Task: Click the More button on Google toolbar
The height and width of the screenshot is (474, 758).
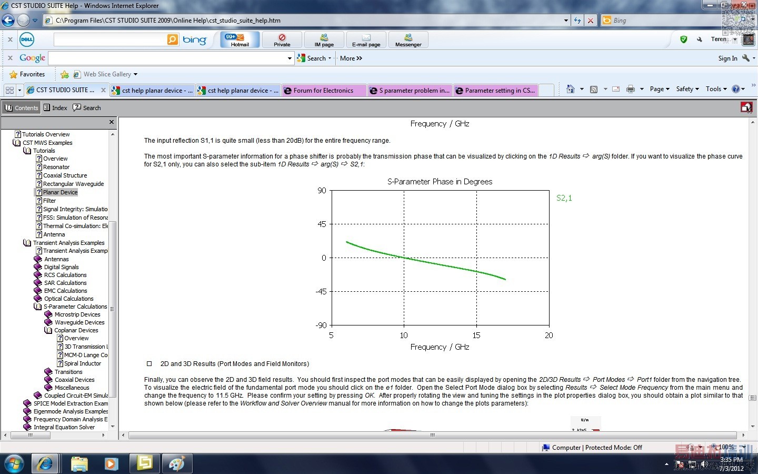Action: point(351,58)
